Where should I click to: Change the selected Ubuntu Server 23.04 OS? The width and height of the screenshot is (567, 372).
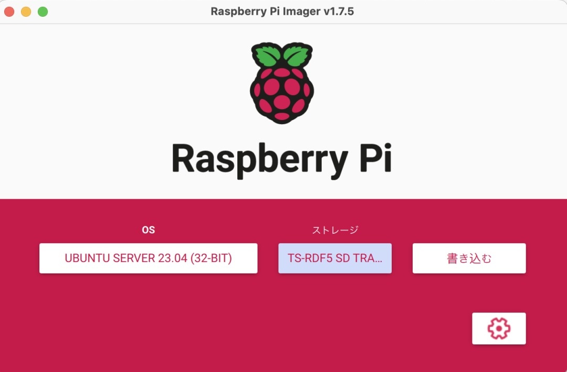coord(148,258)
